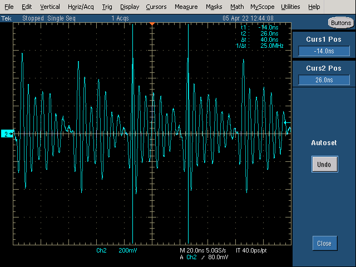Image resolution: width=356 pixels, height=267 pixels.
Task: Close the side control panel
Action: click(325, 244)
